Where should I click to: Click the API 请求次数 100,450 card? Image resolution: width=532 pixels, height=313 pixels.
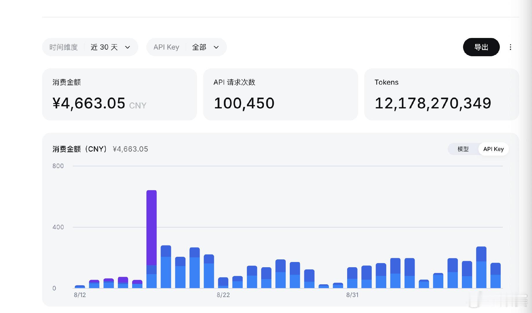coord(280,94)
